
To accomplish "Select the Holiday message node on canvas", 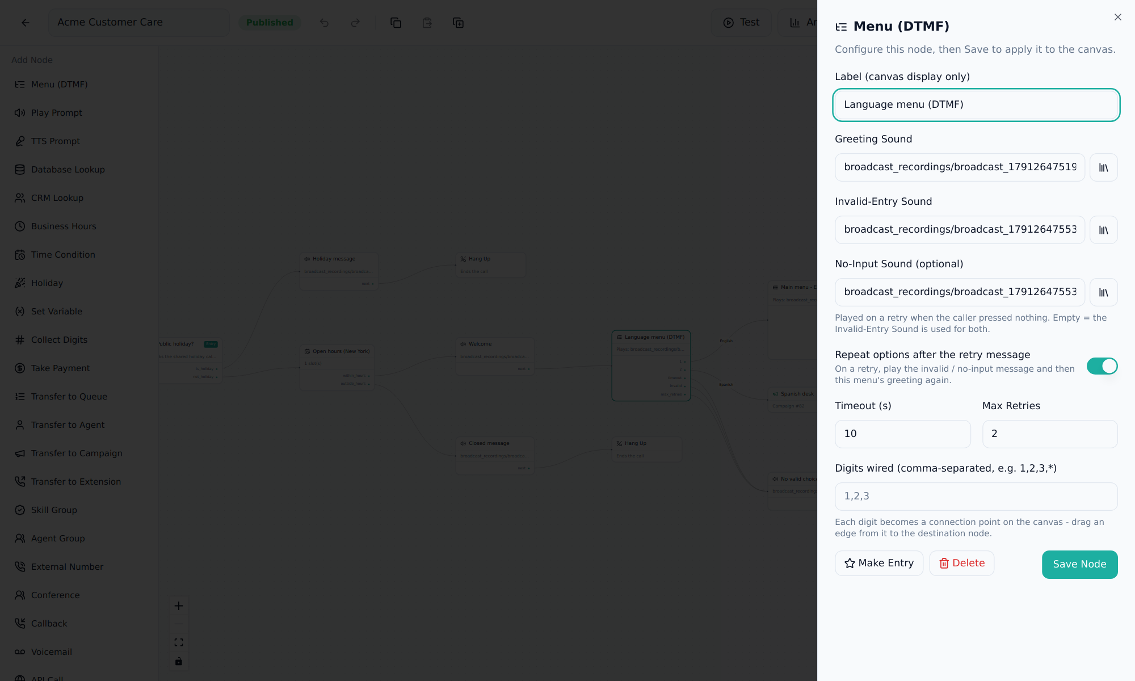I will click(339, 271).
